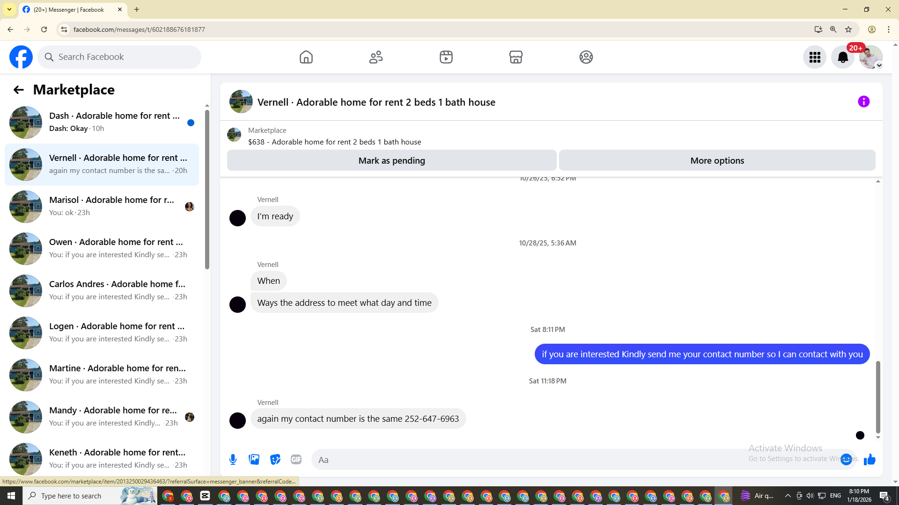Screen dimensions: 899x505
Task: Open the sticker picker icon
Action: coord(275,460)
